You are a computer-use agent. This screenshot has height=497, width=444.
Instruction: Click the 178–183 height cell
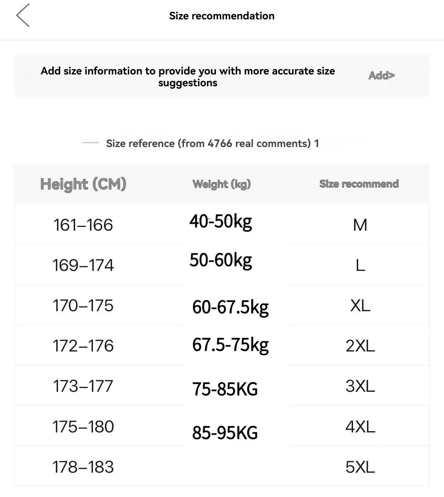pyautogui.click(x=83, y=467)
